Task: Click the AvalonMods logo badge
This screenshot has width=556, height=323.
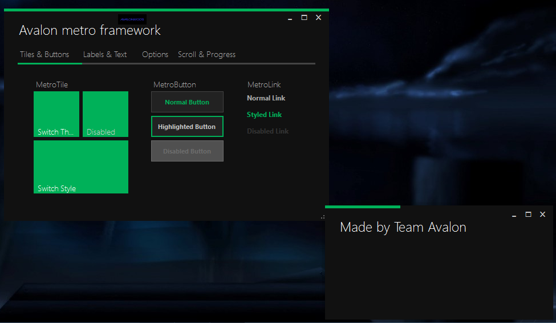Action: (132, 19)
